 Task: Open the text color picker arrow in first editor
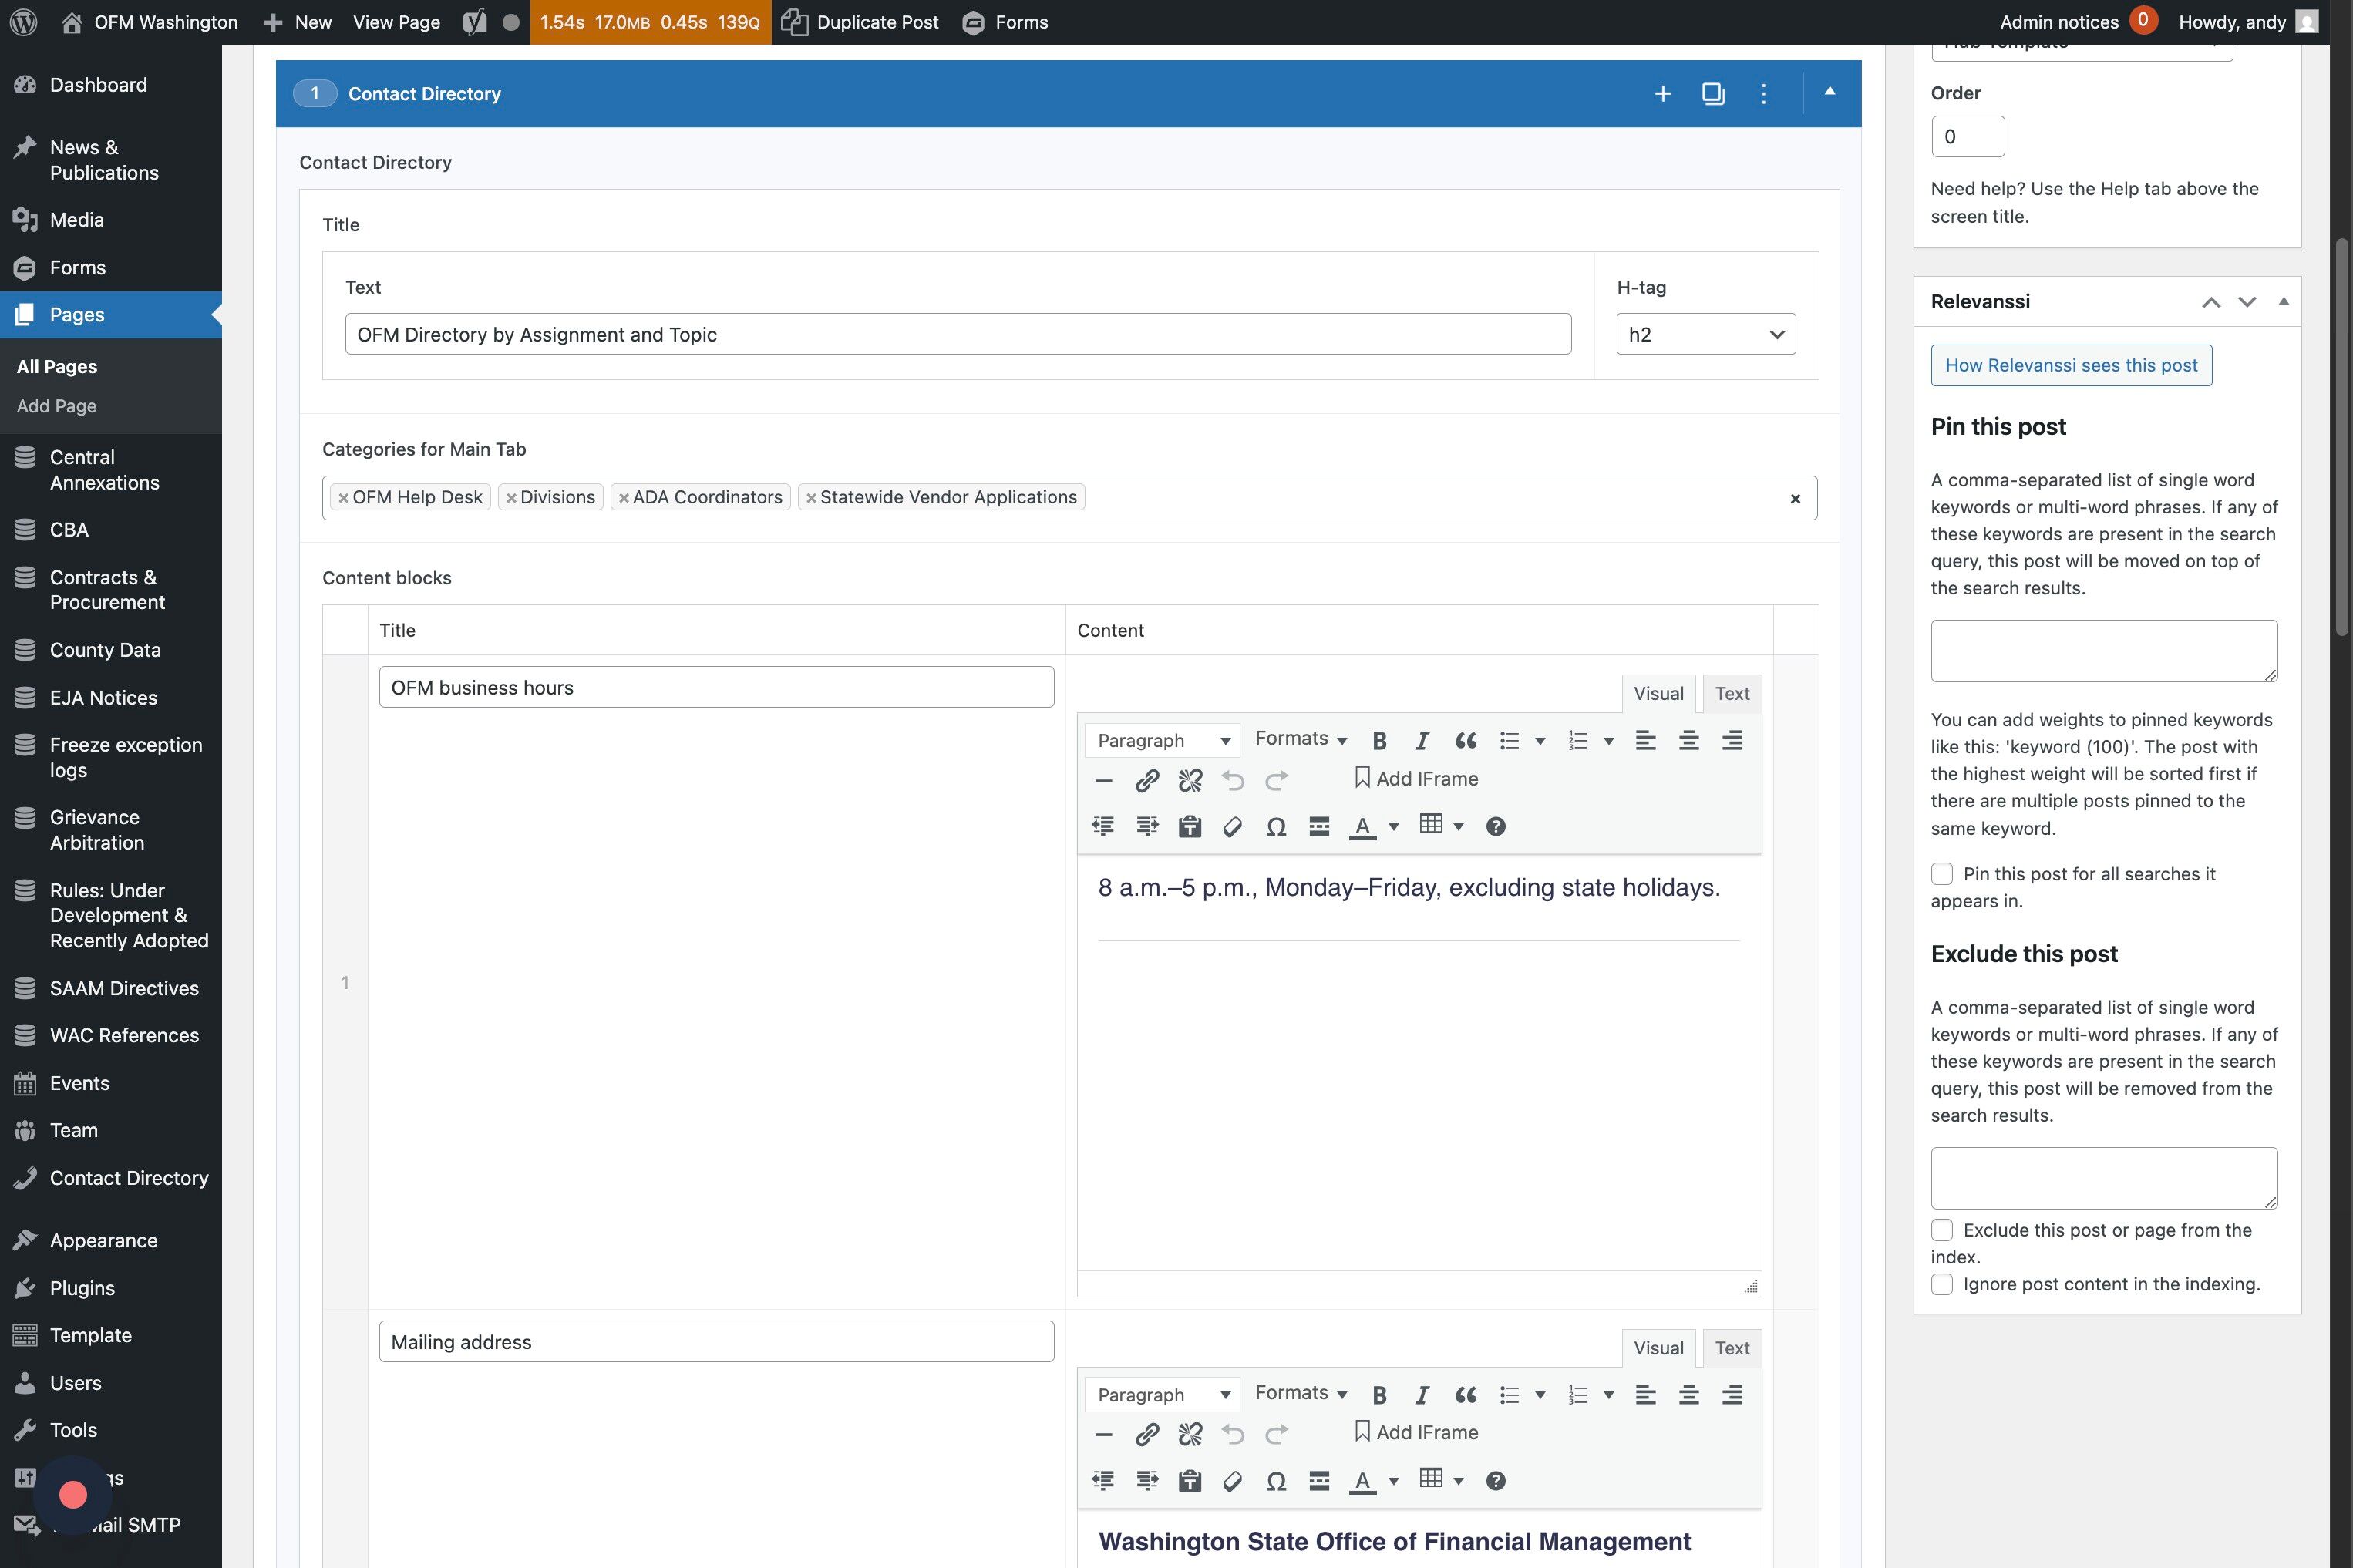click(x=1393, y=826)
